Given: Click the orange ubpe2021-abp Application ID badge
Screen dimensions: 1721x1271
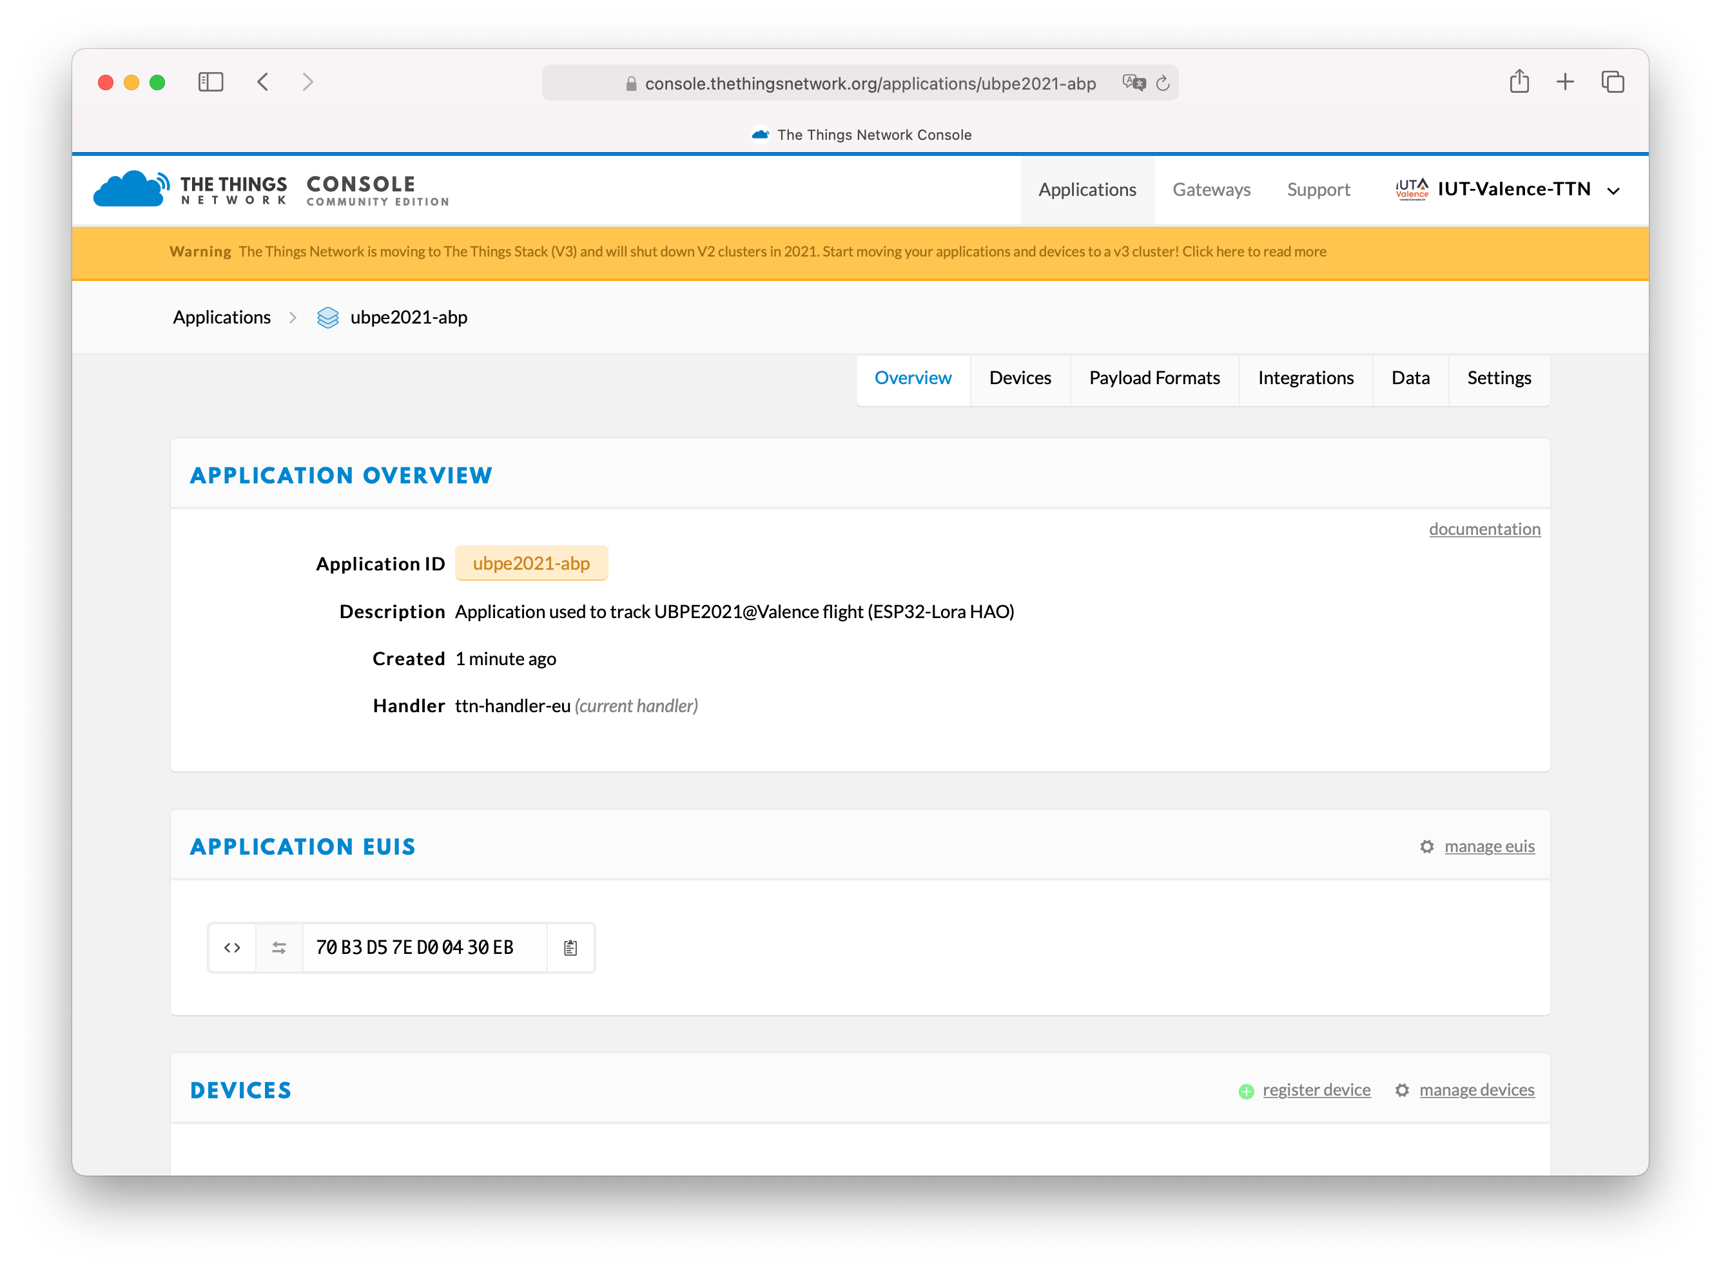Looking at the screenshot, I should pyautogui.click(x=532, y=564).
